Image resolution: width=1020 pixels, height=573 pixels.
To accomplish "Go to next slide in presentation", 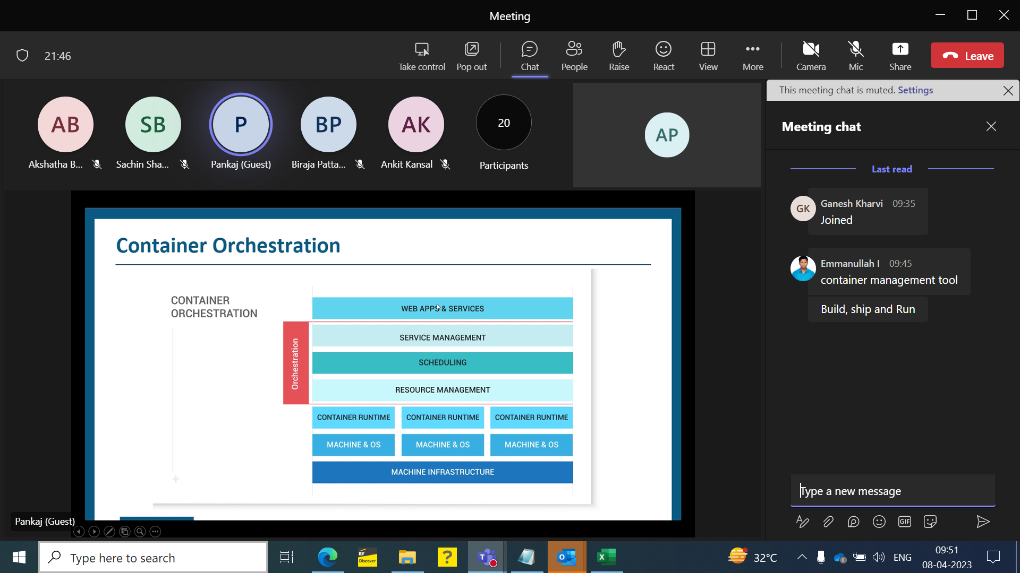I will pyautogui.click(x=94, y=531).
